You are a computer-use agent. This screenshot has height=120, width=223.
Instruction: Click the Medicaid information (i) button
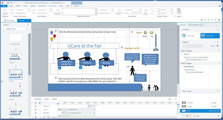[100, 67]
